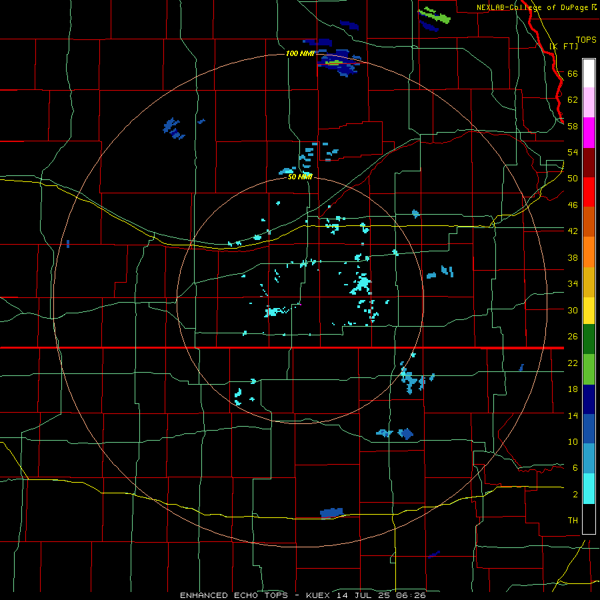Pick the cyan legend swatch
Image resolution: width=600 pixels, height=600 pixels.
[x=589, y=489]
